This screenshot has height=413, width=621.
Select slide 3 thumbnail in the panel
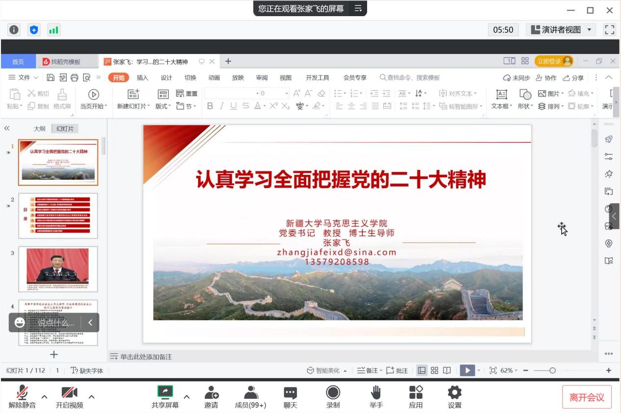pyautogui.click(x=58, y=269)
